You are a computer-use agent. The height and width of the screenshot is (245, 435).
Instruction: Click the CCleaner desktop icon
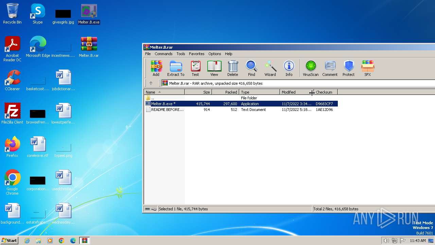(12, 80)
